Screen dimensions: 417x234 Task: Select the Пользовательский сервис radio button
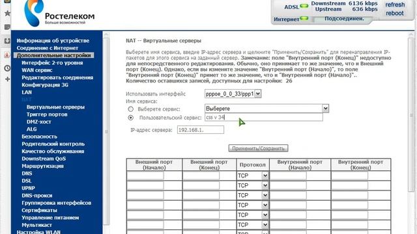pyautogui.click(x=130, y=118)
